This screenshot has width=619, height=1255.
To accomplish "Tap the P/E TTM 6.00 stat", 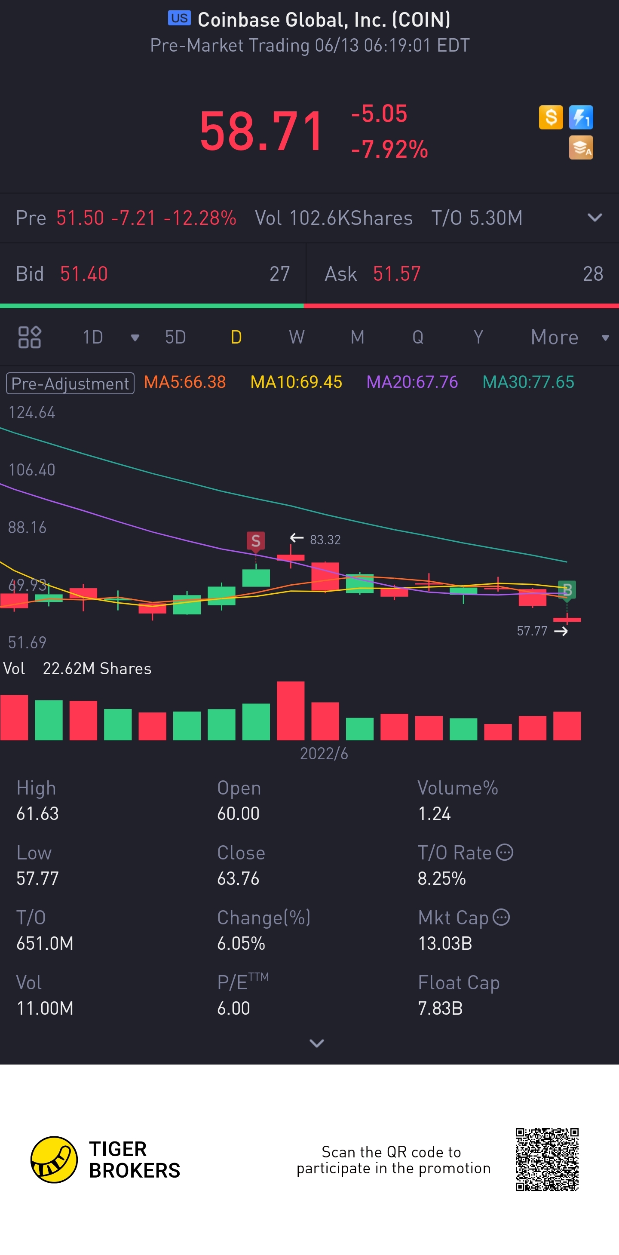I will click(x=243, y=995).
